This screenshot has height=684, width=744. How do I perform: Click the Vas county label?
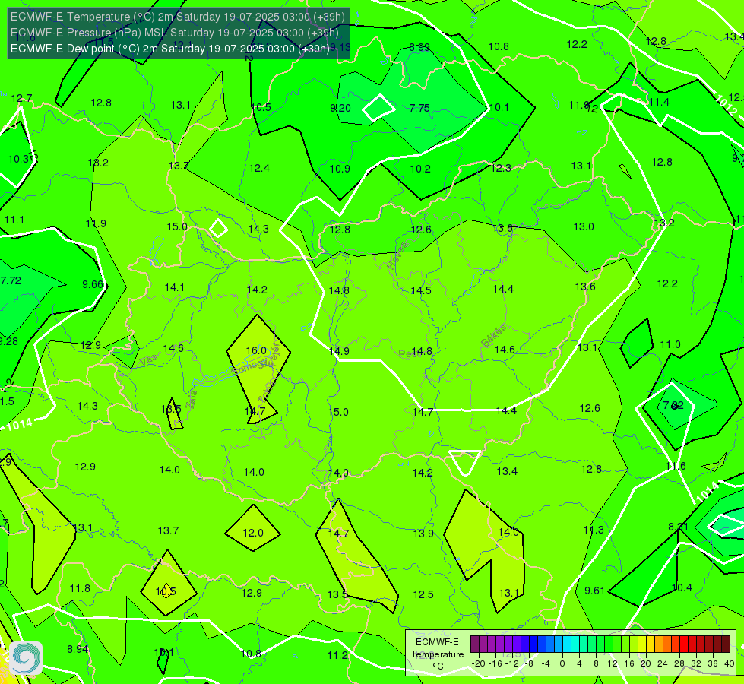[x=148, y=360]
